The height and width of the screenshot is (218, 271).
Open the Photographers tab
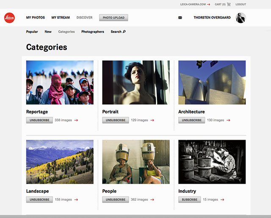tap(93, 32)
